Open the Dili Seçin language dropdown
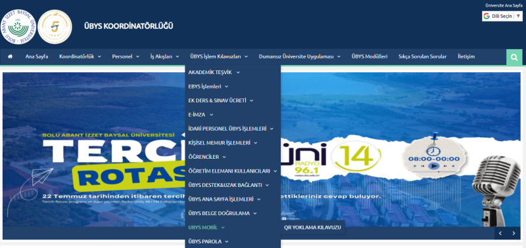Screen dimensions: 526x248 pyautogui.click(x=502, y=16)
